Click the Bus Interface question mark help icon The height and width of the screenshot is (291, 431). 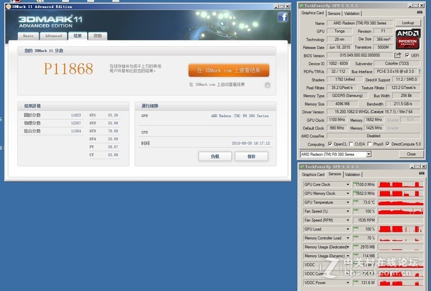(420, 72)
